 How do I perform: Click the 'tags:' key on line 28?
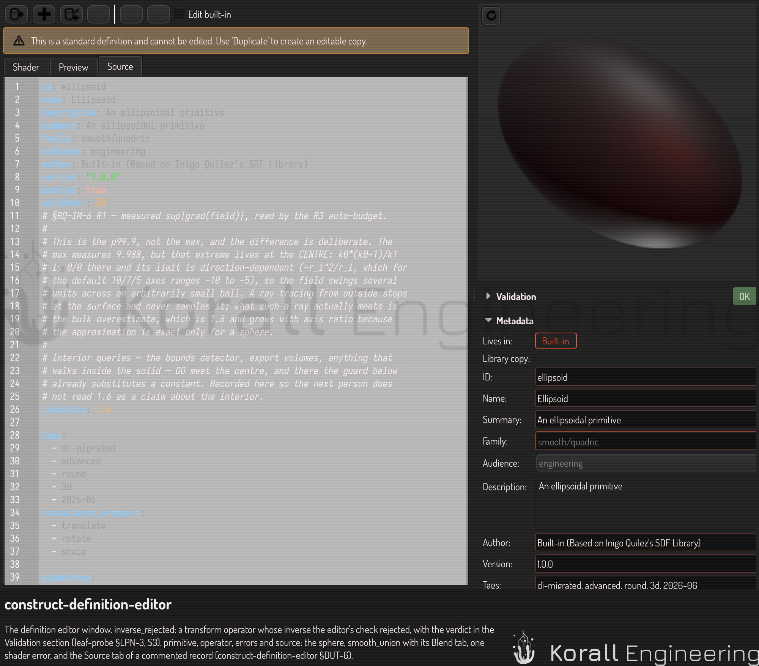[54, 435]
